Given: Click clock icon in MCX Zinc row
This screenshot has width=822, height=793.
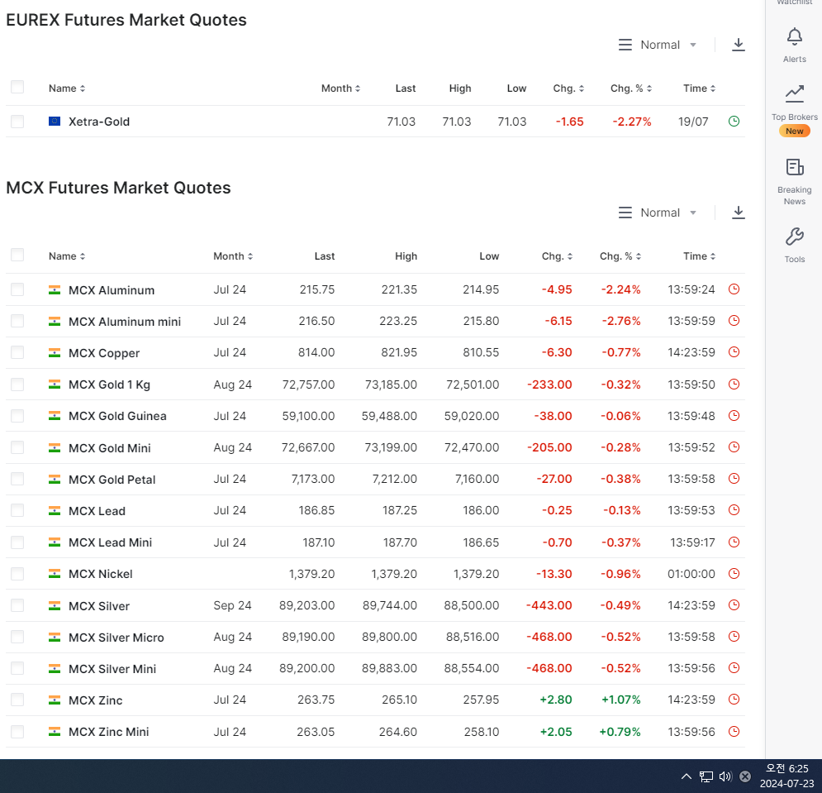Looking at the screenshot, I should [x=734, y=700].
